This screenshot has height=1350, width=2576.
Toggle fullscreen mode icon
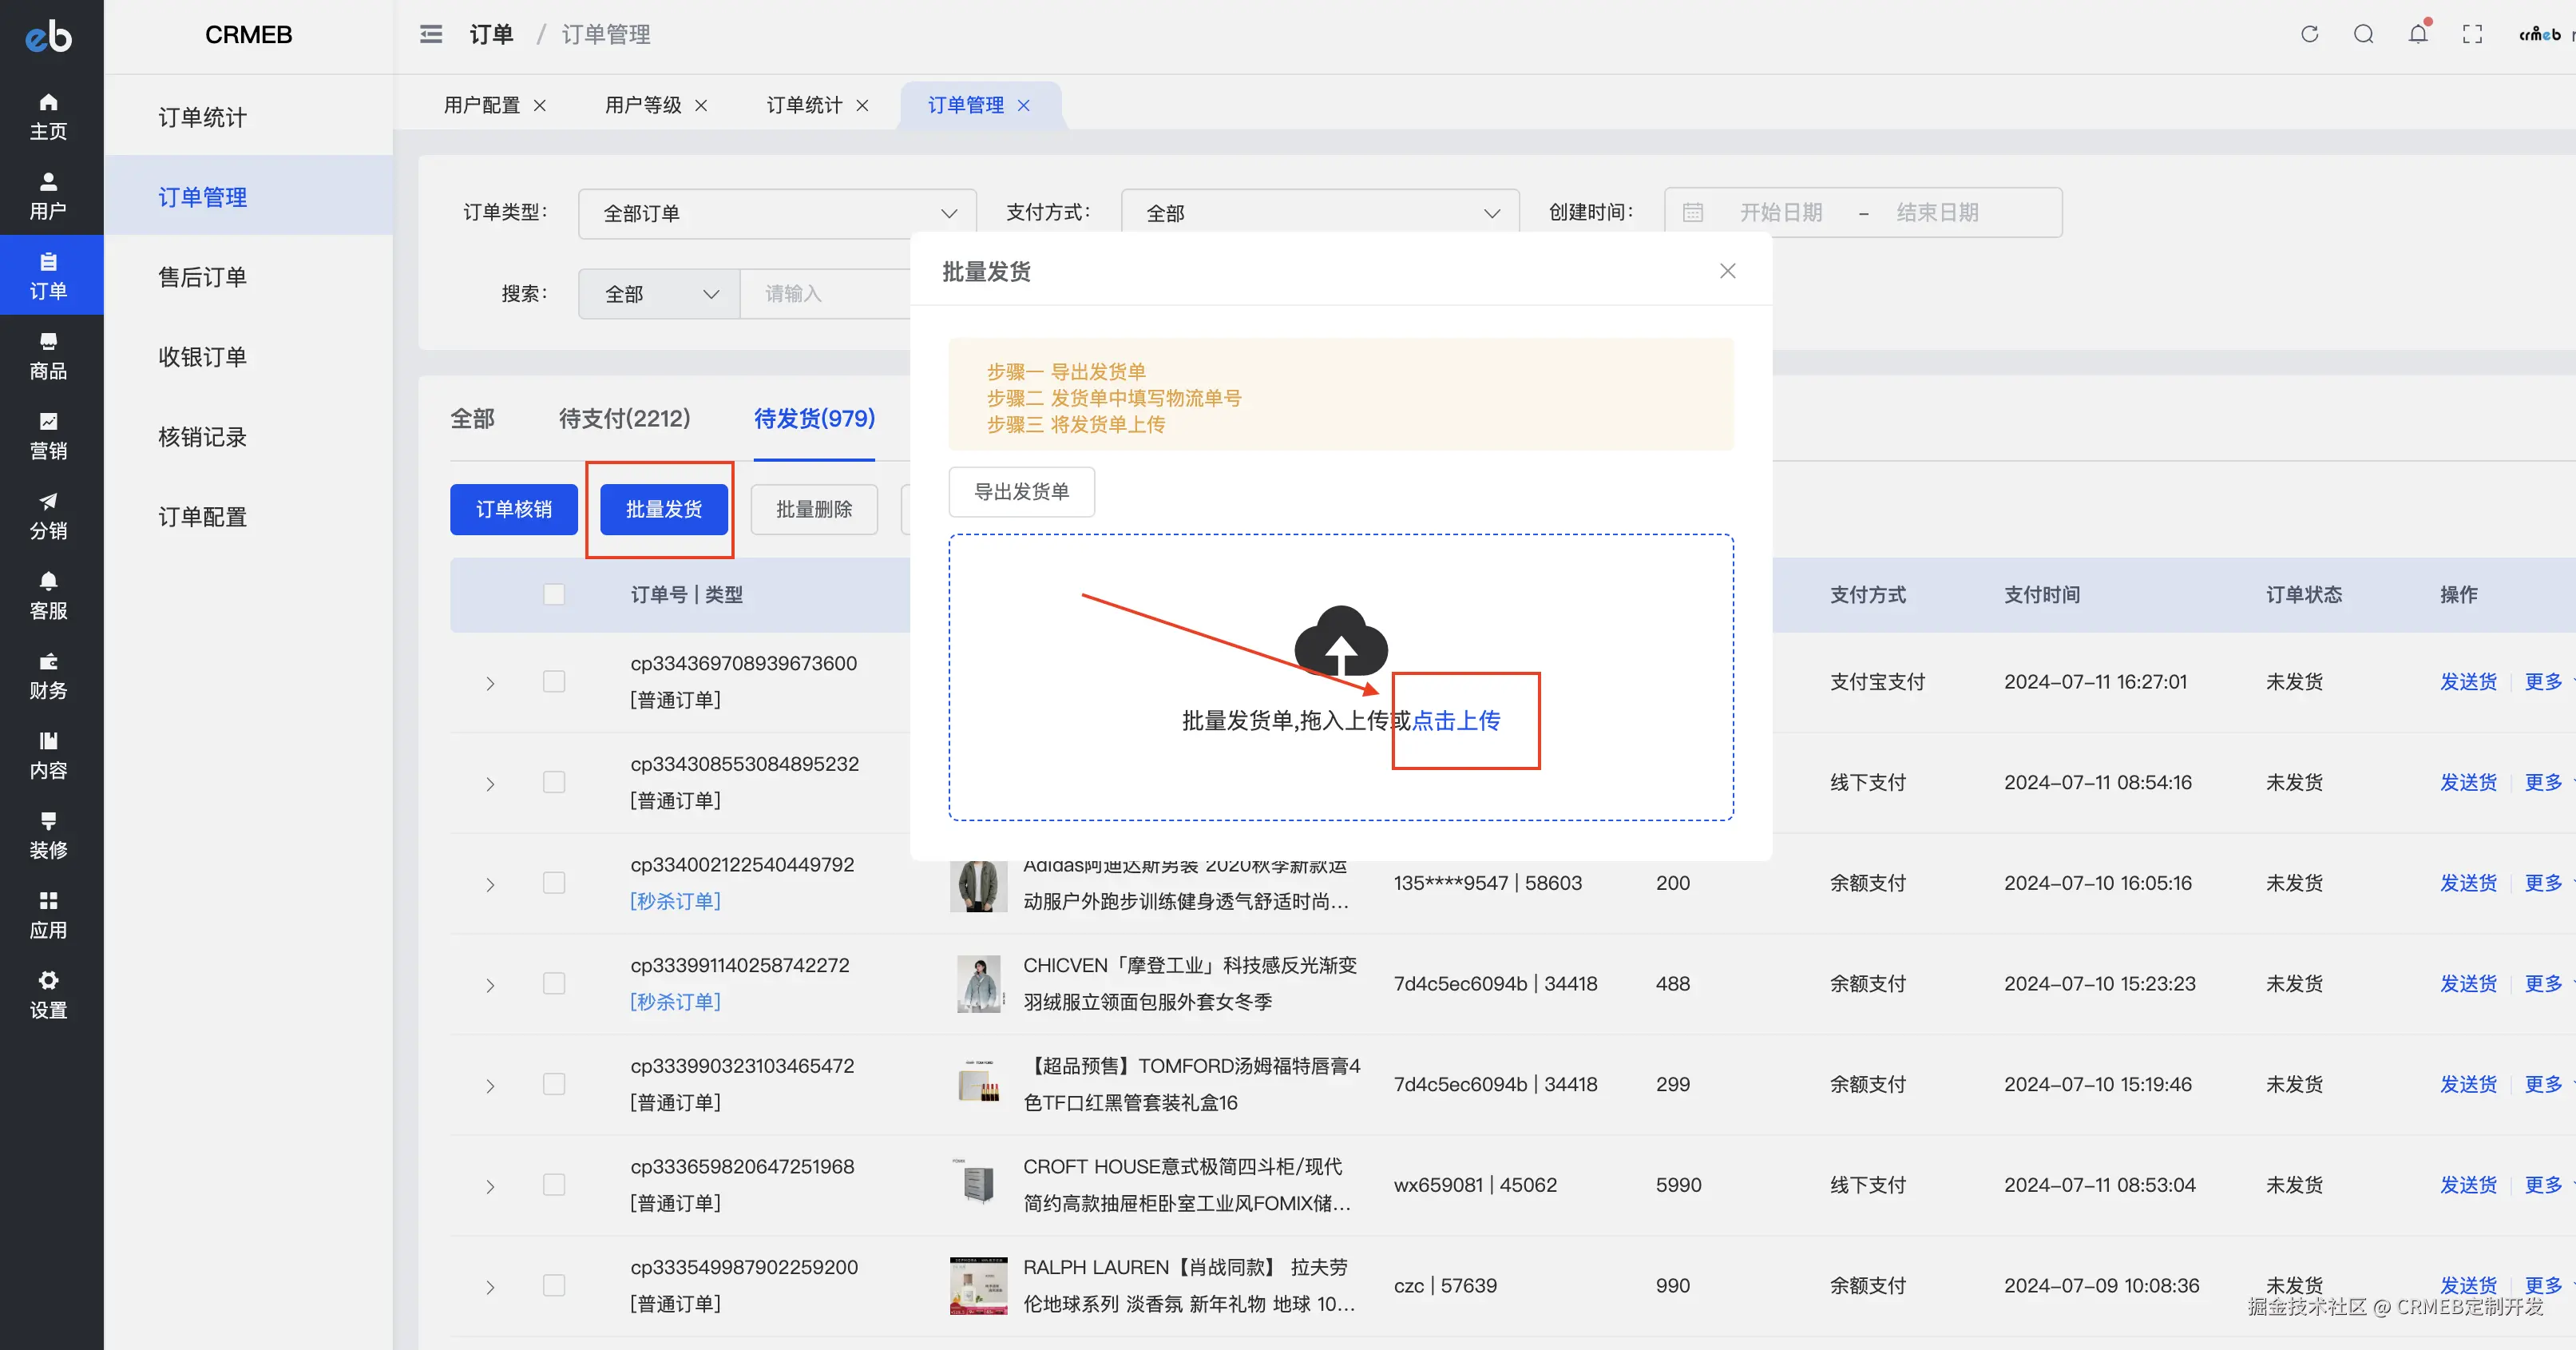tap(2472, 34)
